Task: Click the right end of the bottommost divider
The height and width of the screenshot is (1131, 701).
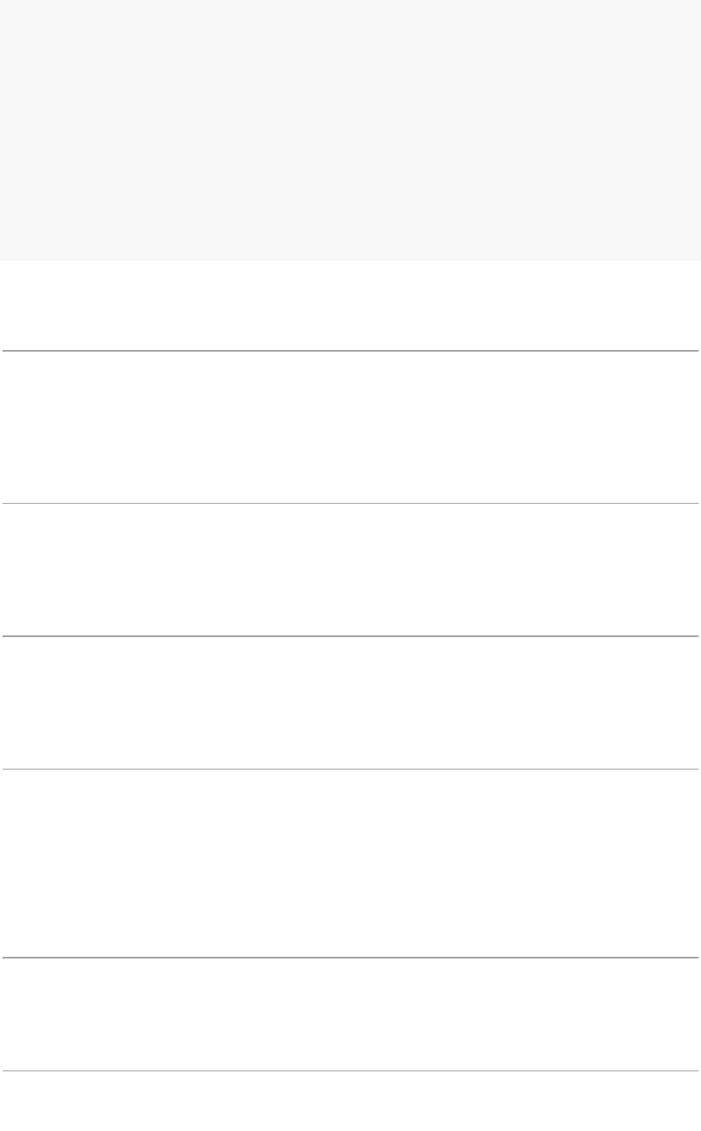Action: [696, 1070]
